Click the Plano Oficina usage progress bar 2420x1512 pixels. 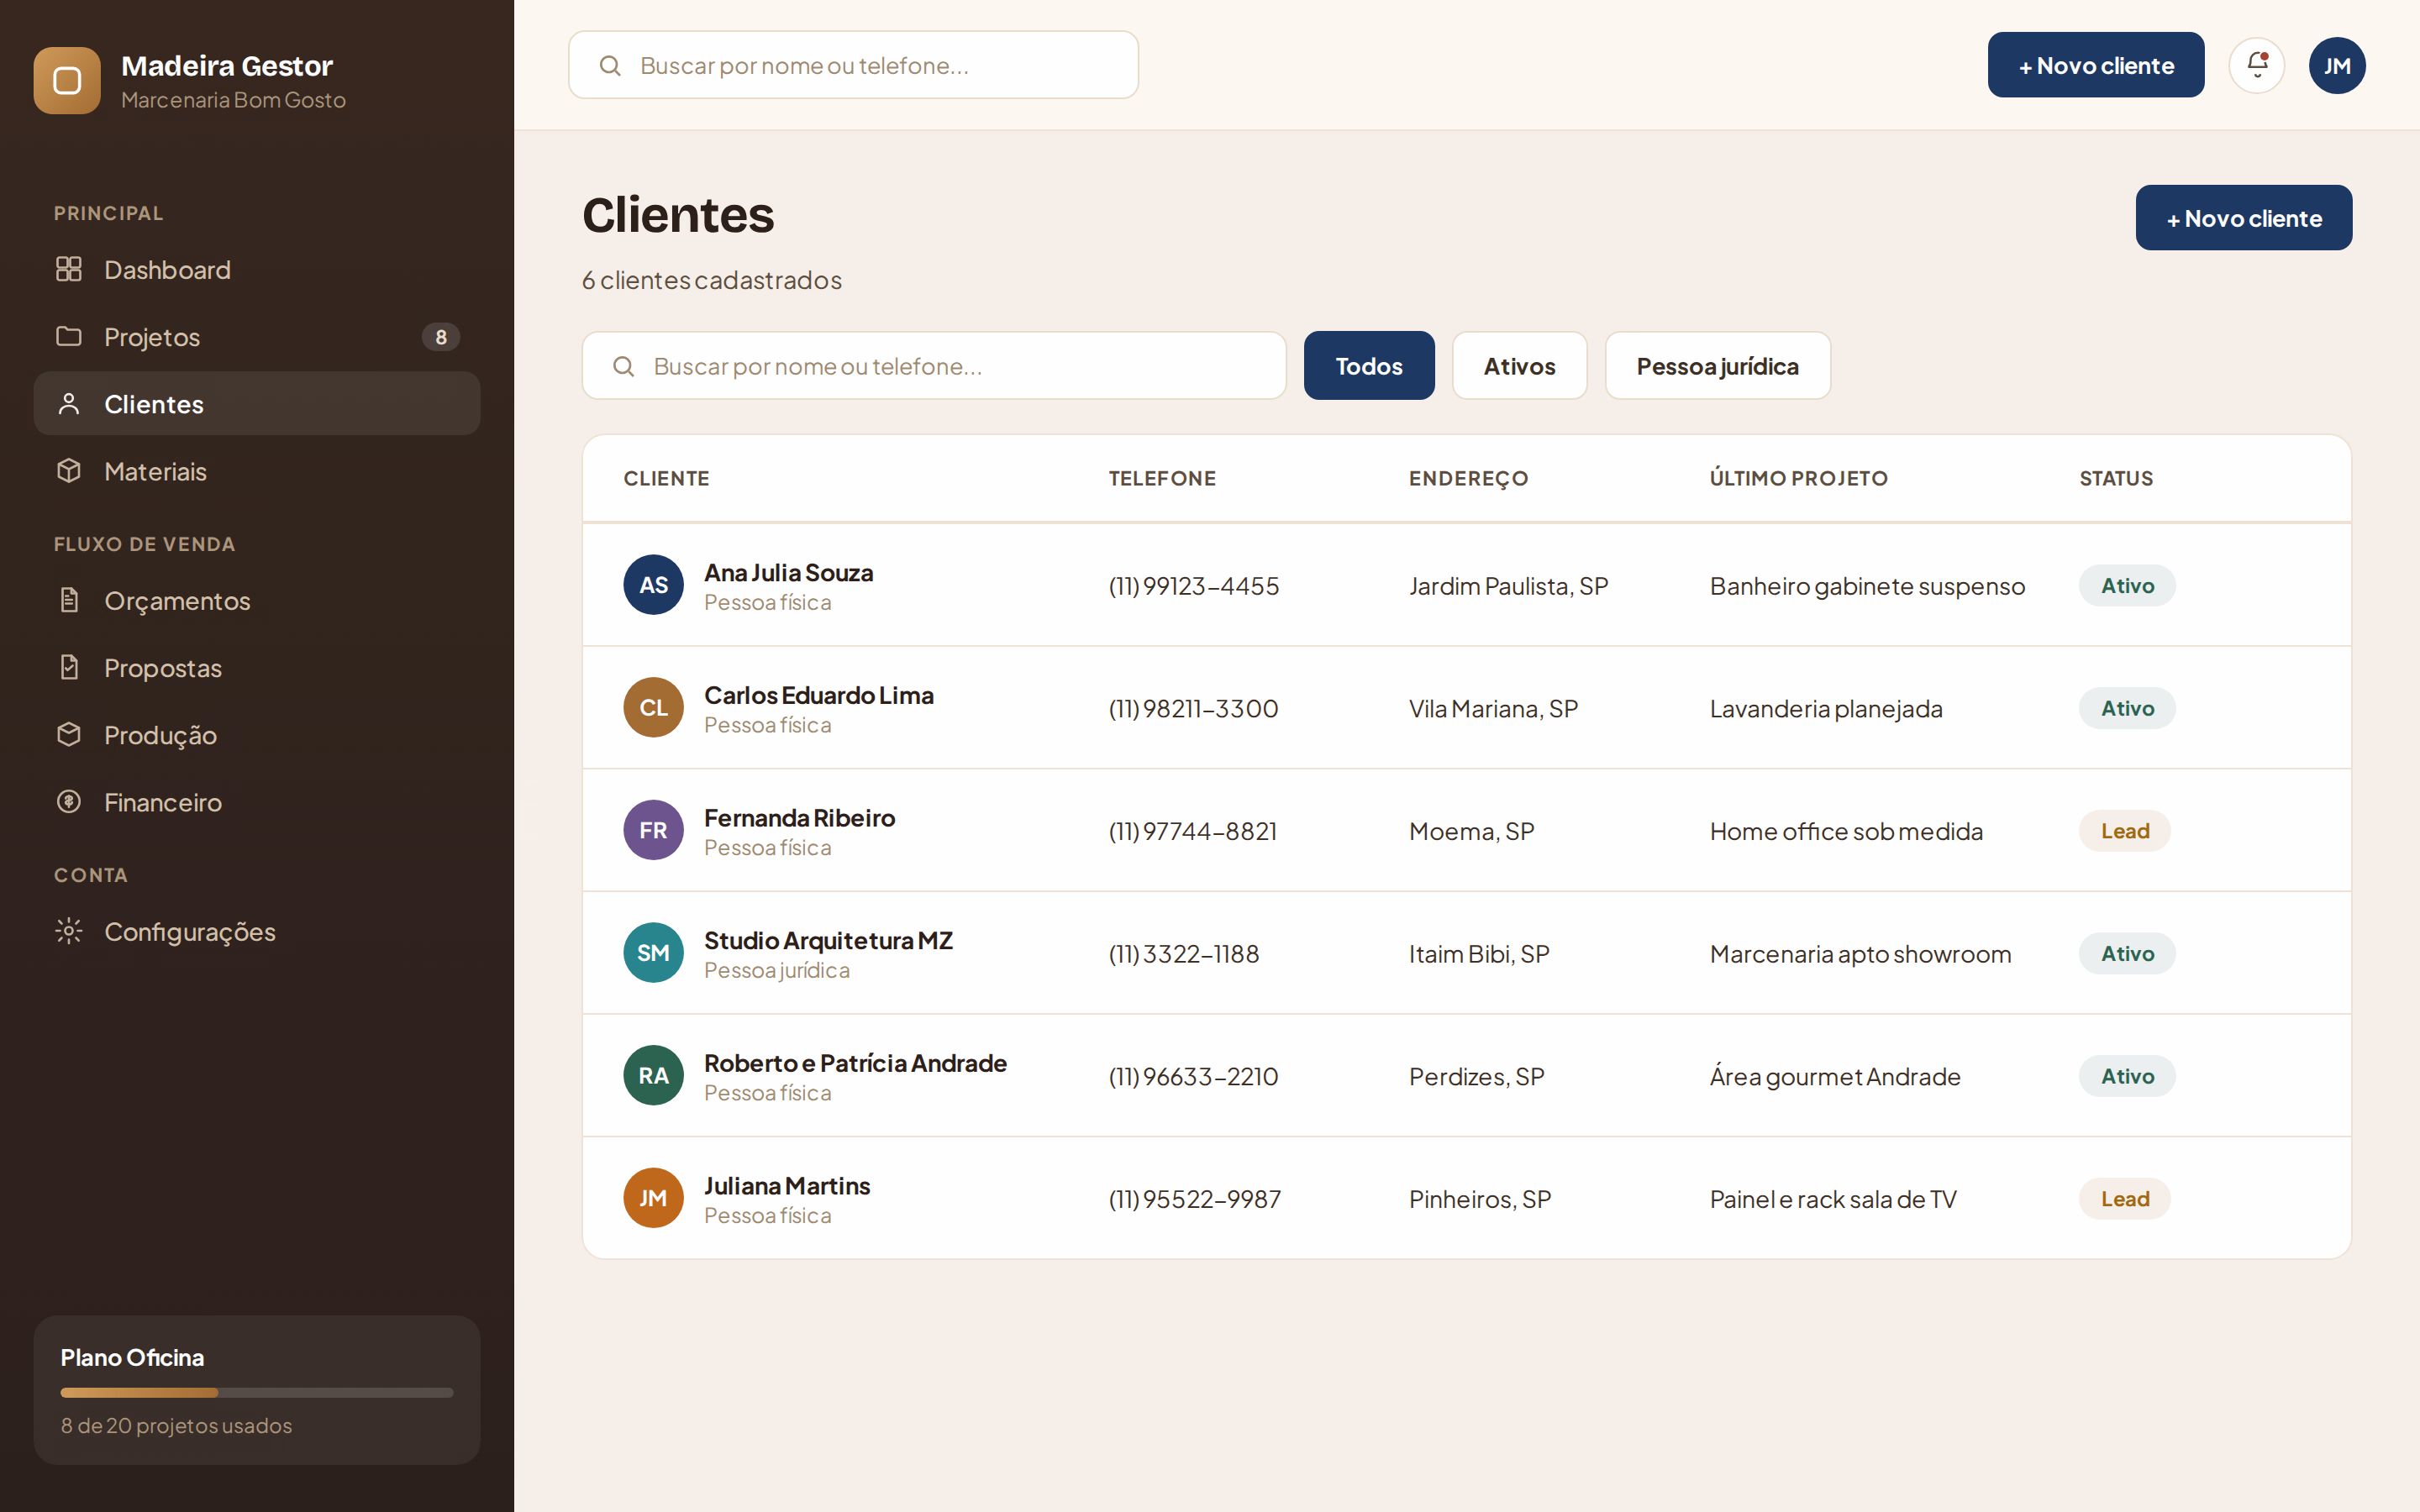click(x=257, y=1392)
